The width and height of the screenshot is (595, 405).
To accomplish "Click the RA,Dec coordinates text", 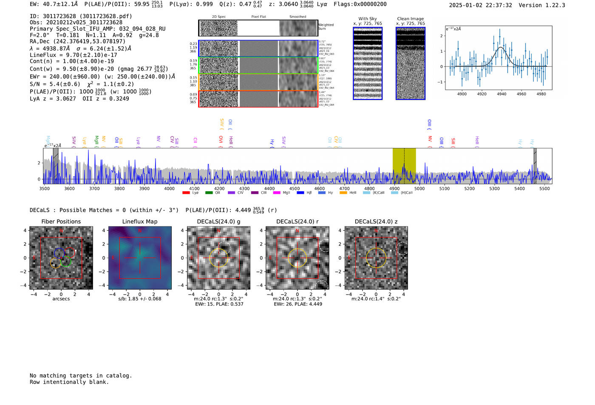I will coord(78,42).
